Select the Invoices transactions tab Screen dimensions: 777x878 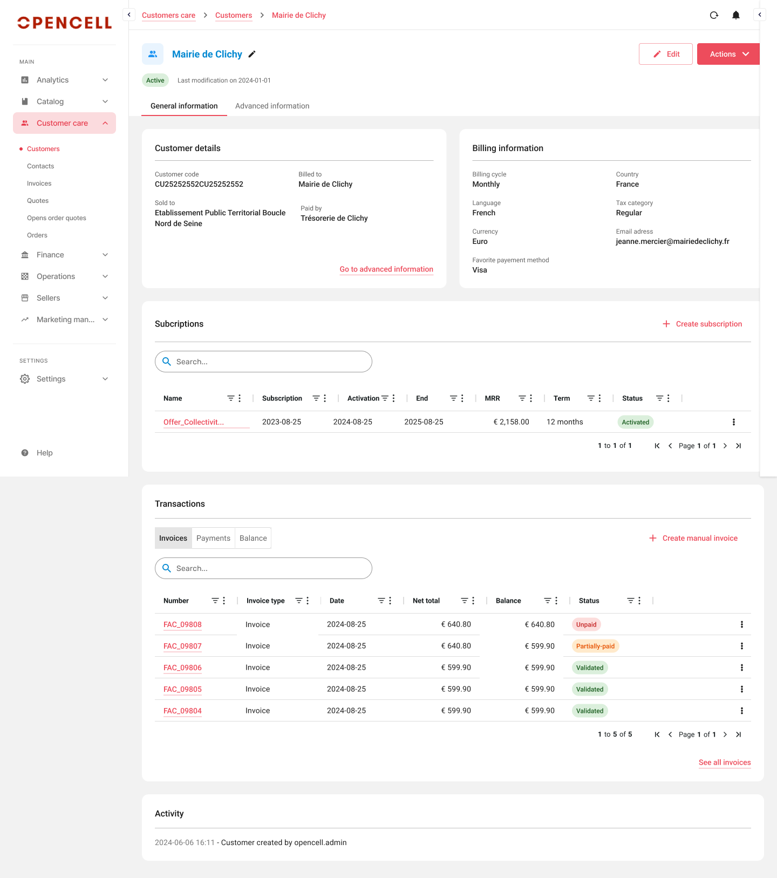173,538
